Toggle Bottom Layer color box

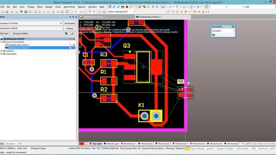[x=105, y=143]
